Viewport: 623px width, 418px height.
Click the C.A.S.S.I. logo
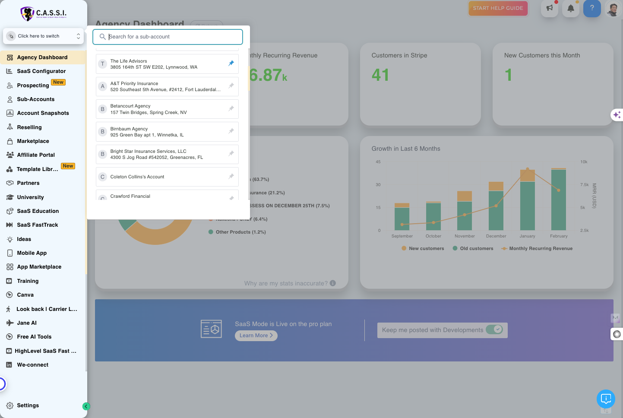[44, 14]
